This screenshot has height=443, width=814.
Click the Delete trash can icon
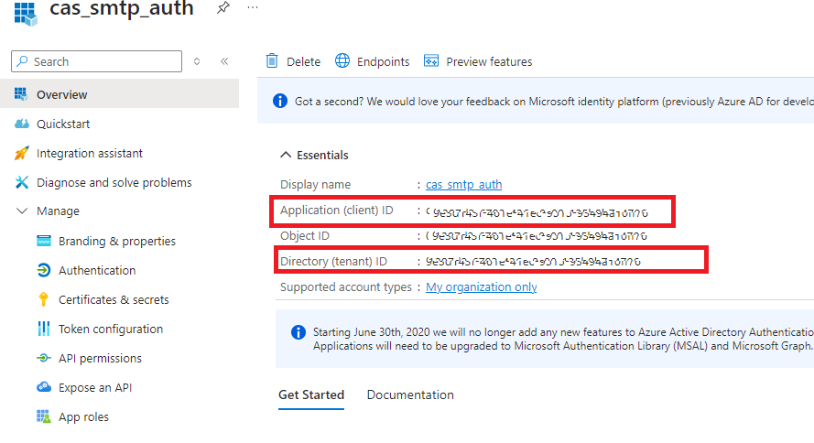[x=272, y=60]
